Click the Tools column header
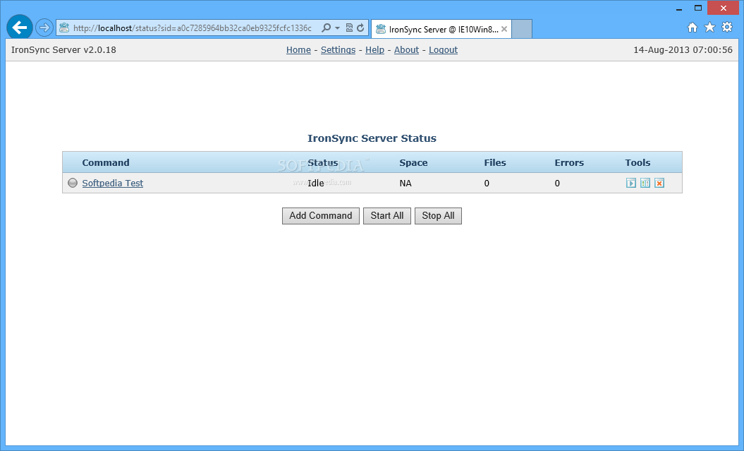744x451 pixels. point(638,163)
